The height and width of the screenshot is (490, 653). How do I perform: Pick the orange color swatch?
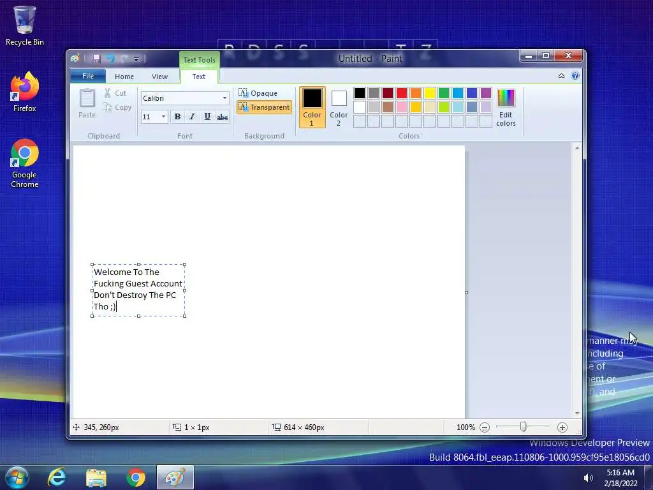(416, 93)
